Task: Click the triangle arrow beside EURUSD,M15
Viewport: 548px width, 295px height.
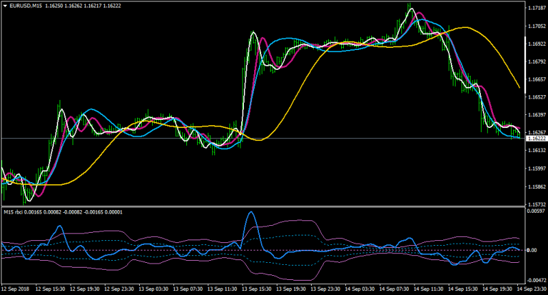Action: coord(5,6)
